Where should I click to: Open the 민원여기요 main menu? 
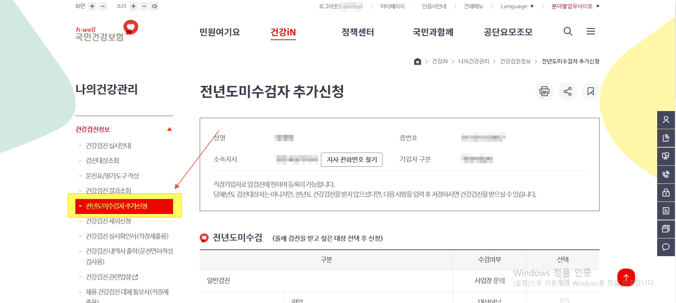point(220,32)
